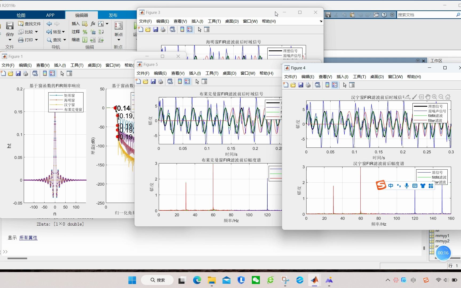Viewport: 461px width, 288px height.
Task: Restore view home icon on Figure 4 axes
Action: click(448, 97)
